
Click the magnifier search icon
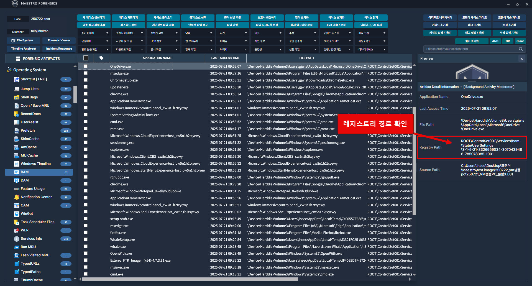(x=521, y=49)
